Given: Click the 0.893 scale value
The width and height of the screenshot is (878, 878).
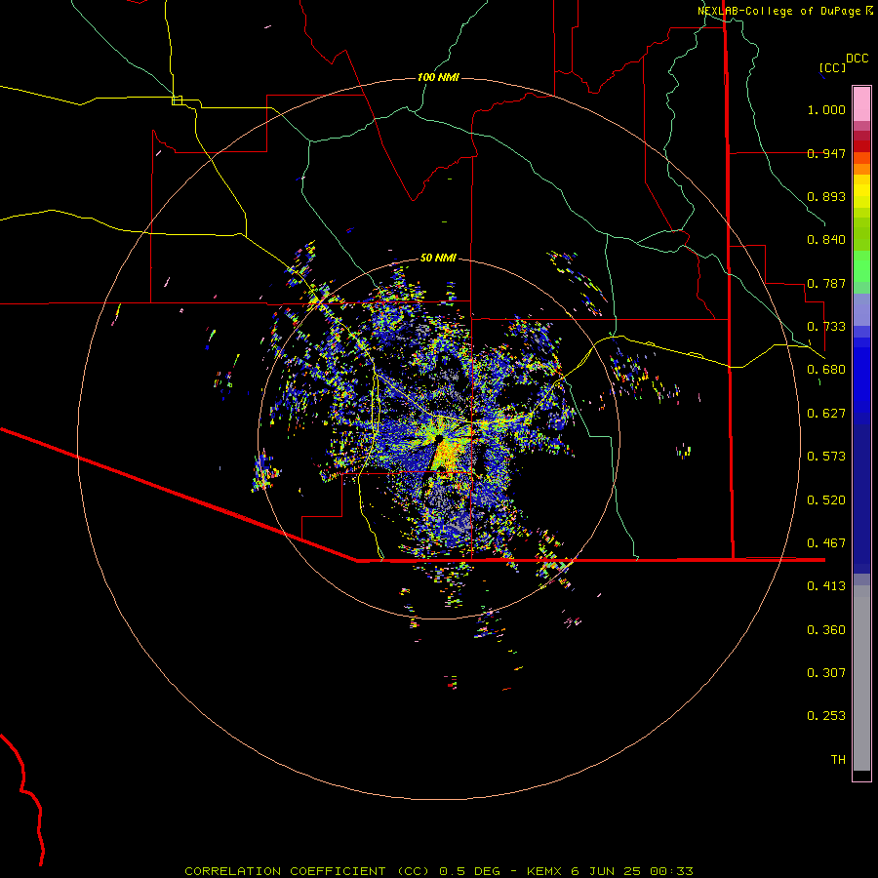Looking at the screenshot, I should (x=826, y=196).
